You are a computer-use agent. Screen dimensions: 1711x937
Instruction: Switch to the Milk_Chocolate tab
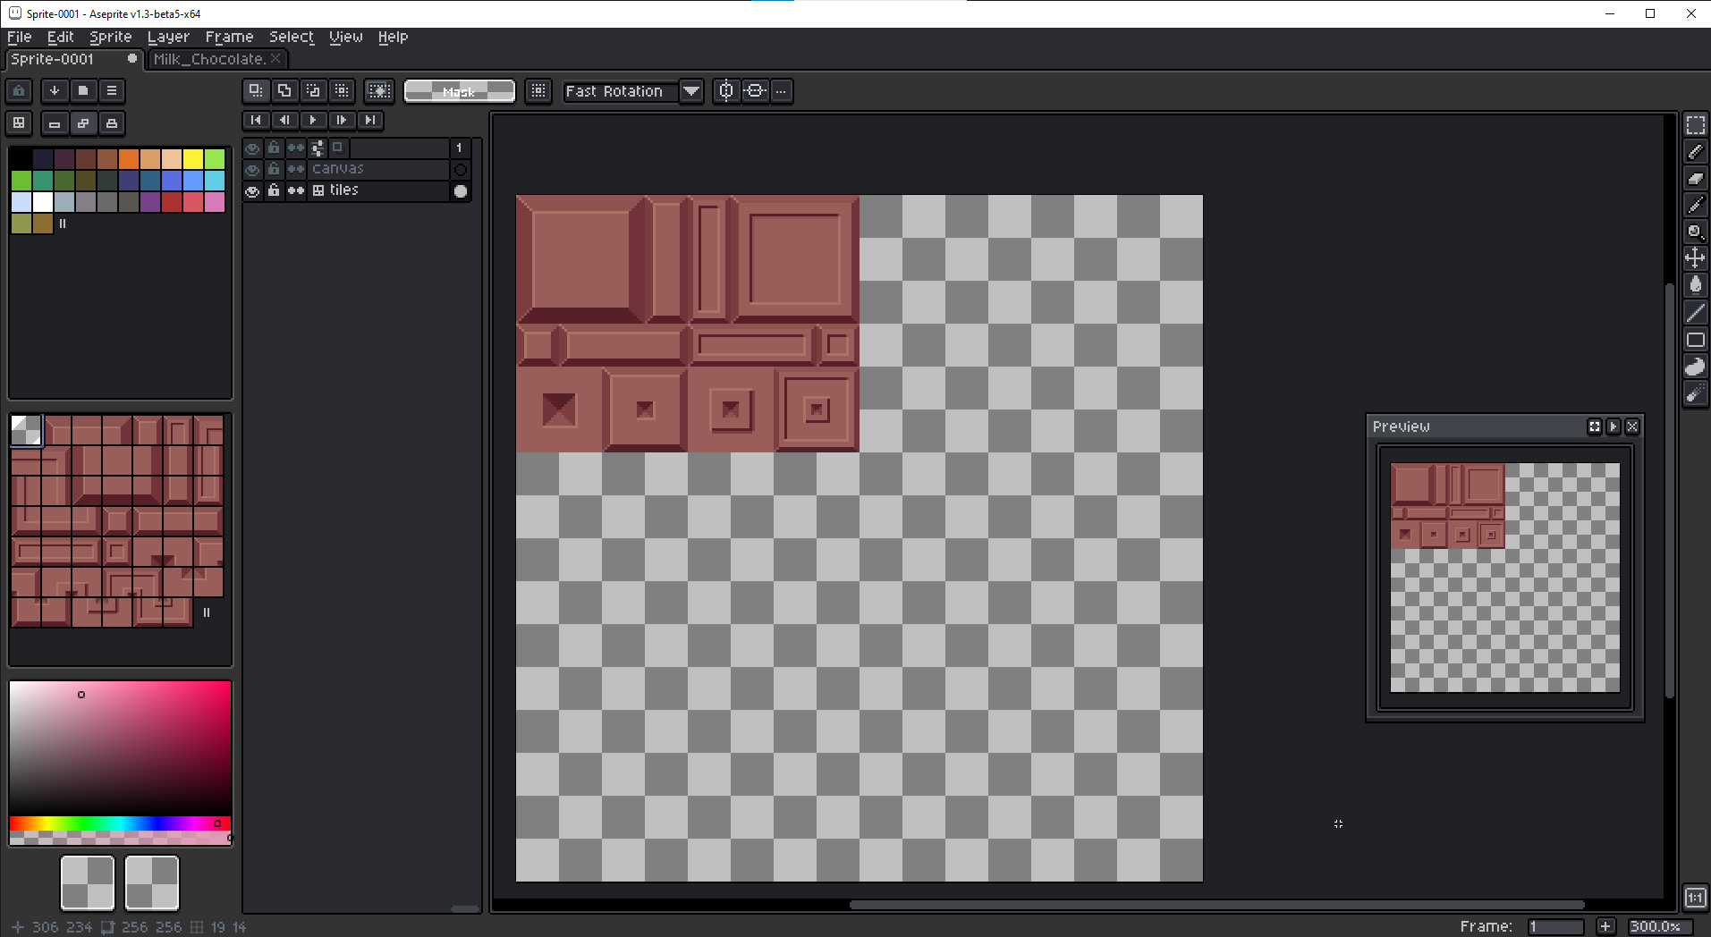pyautogui.click(x=209, y=59)
